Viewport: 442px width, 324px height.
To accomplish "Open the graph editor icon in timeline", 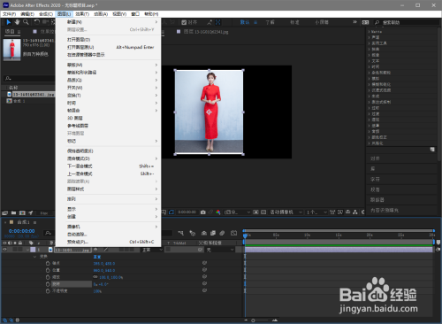I will [233, 233].
